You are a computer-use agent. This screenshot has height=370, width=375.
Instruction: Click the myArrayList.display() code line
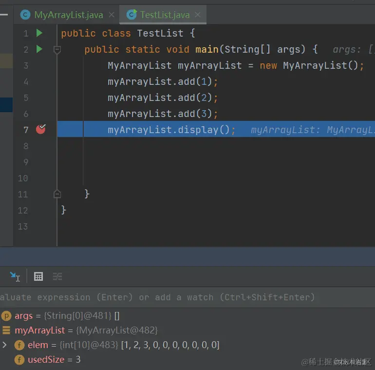171,130
